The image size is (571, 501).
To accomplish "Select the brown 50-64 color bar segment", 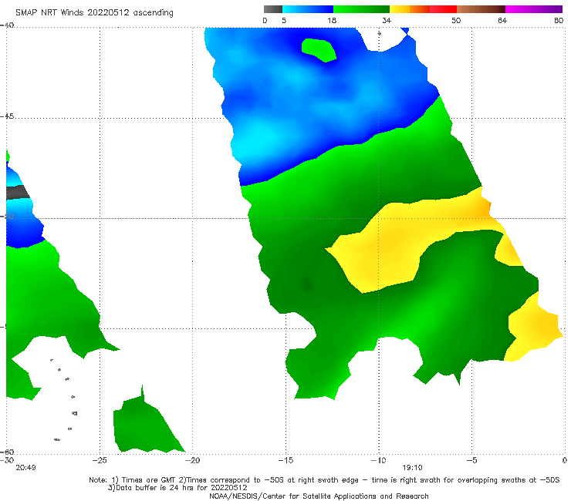I will click(481, 9).
